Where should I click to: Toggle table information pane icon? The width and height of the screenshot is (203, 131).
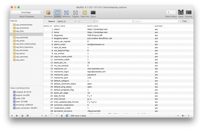tap(28, 116)
